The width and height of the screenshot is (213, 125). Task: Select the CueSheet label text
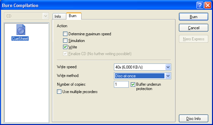coord(20,39)
